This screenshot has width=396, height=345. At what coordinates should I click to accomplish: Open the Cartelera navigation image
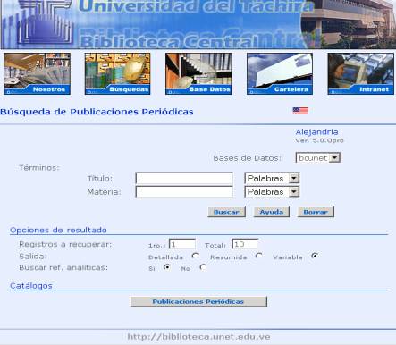tap(280, 74)
